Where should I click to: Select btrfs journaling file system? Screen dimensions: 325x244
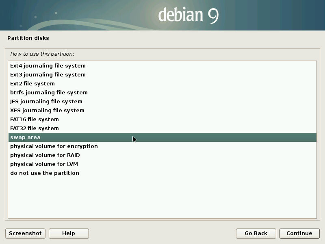click(49, 93)
